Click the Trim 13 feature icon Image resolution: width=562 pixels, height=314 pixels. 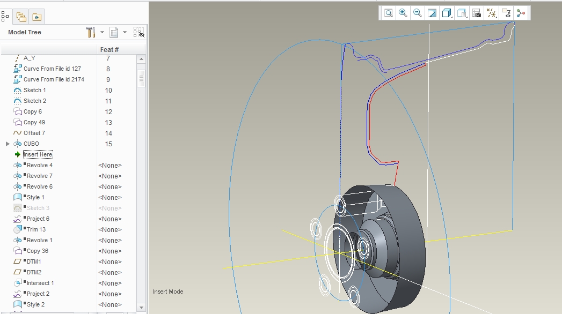point(17,229)
